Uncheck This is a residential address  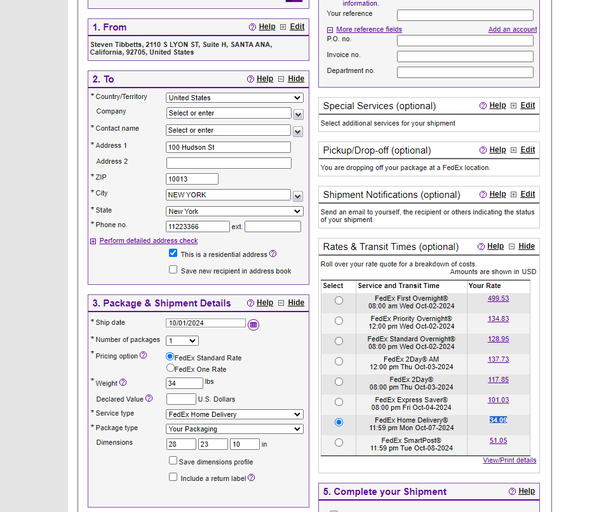coord(173,253)
